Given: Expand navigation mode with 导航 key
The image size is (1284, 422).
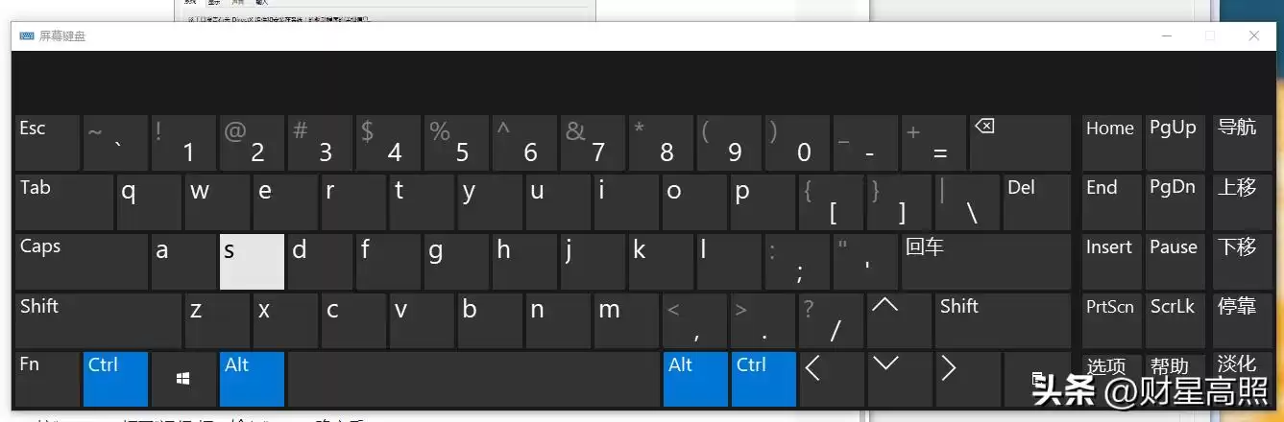Looking at the screenshot, I should 1239,142.
